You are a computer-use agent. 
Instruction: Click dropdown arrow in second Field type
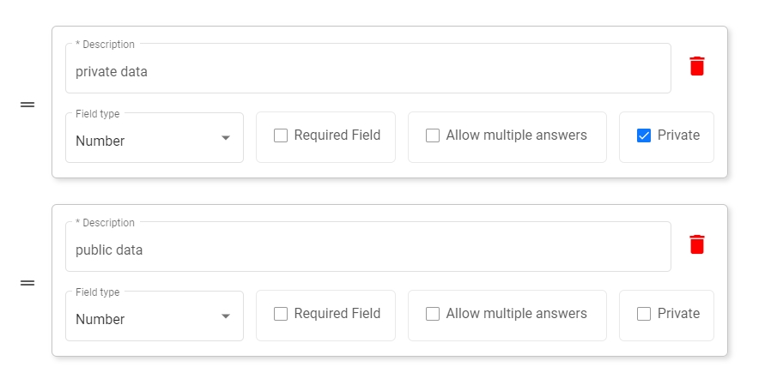(x=226, y=316)
